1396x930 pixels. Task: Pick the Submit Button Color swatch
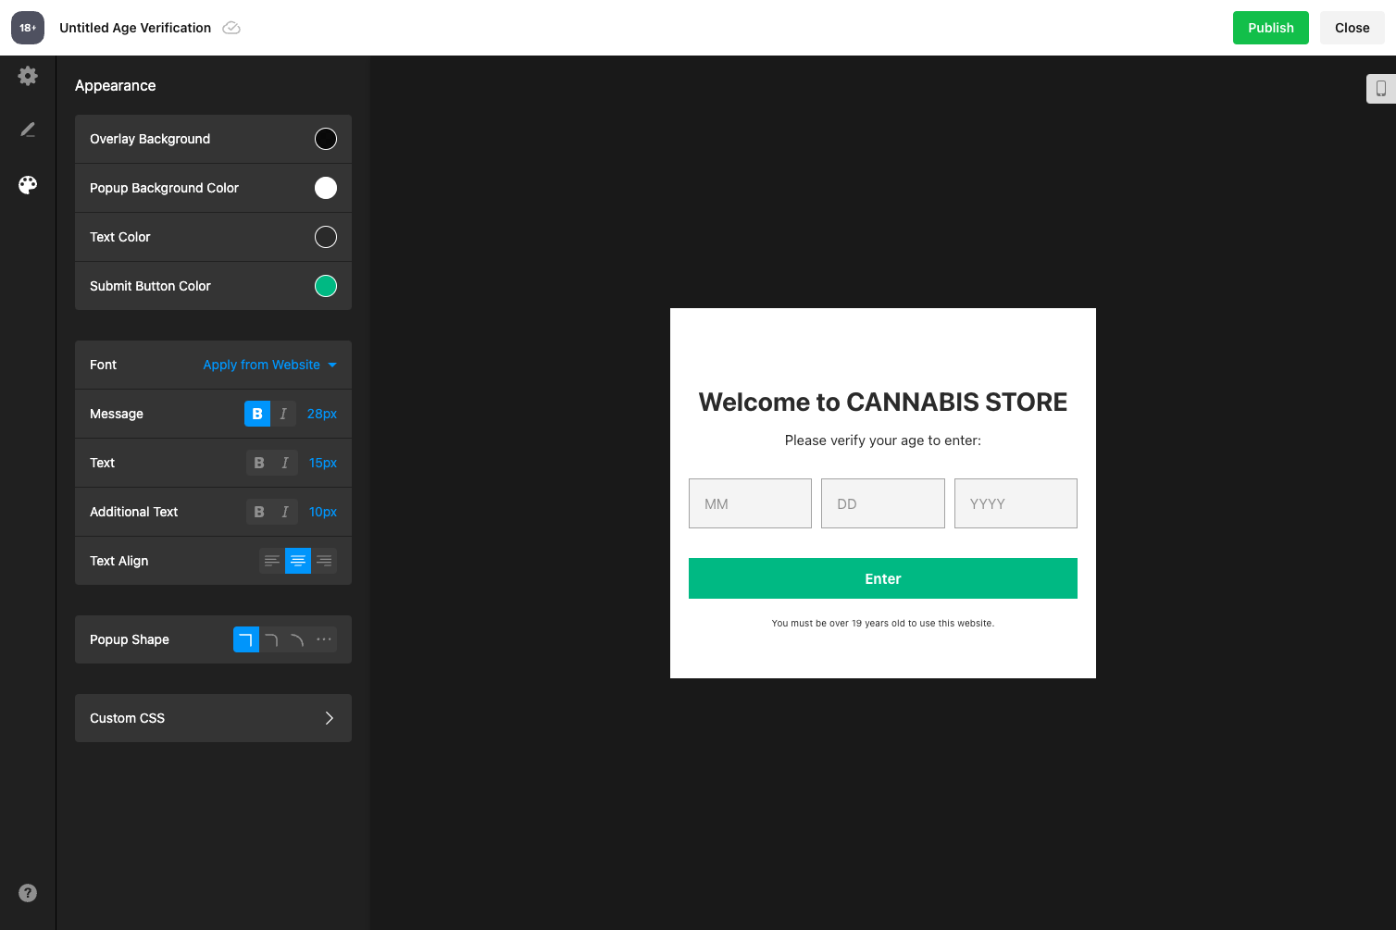pos(326,286)
